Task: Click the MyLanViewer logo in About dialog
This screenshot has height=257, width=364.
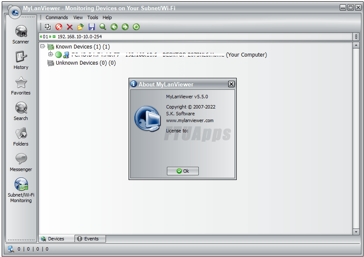Action: (148, 119)
